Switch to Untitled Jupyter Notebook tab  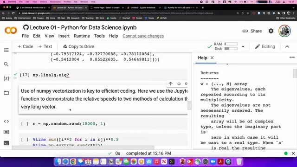click(143, 8)
